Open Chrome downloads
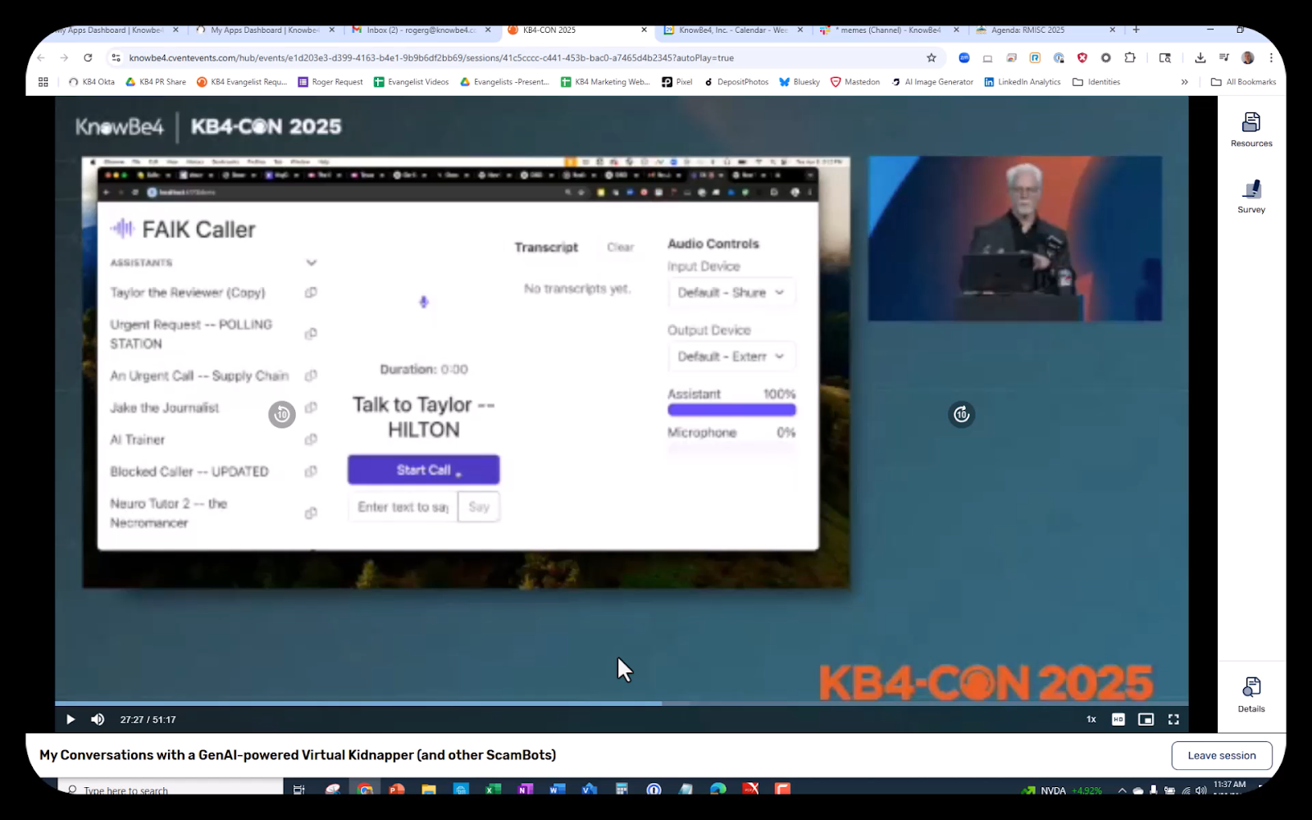This screenshot has width=1312, height=820. (x=1200, y=57)
